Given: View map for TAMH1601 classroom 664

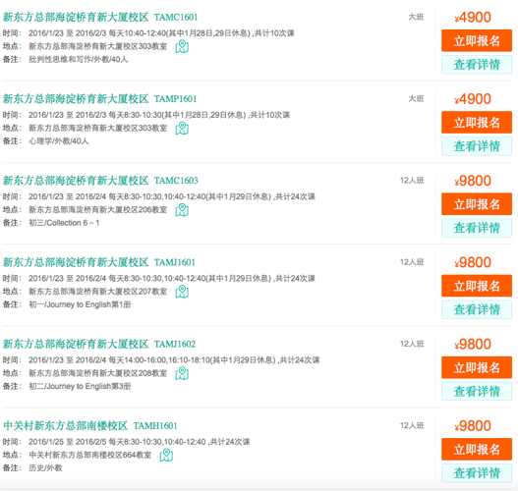Looking at the screenshot, I should tap(166, 455).
